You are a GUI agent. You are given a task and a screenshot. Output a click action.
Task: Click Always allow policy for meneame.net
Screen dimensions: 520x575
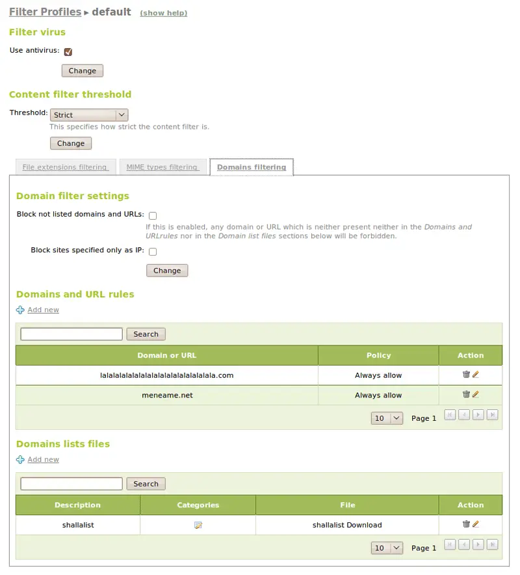[x=378, y=395]
